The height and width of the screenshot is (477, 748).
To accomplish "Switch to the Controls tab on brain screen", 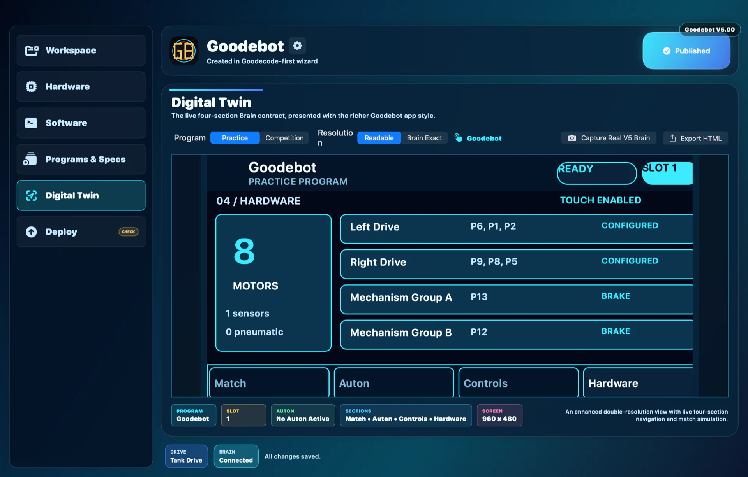I will click(519, 383).
